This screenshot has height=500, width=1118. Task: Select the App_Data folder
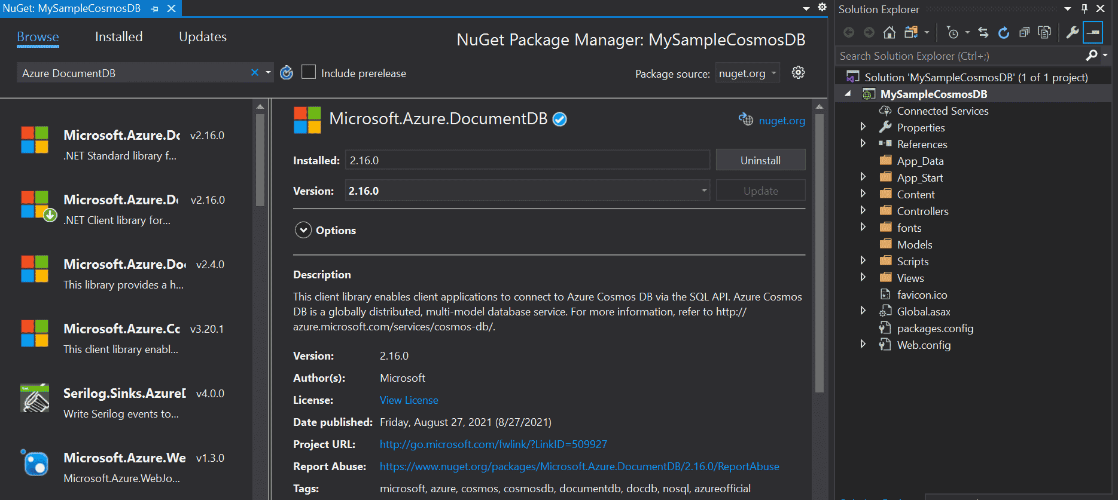[920, 161]
